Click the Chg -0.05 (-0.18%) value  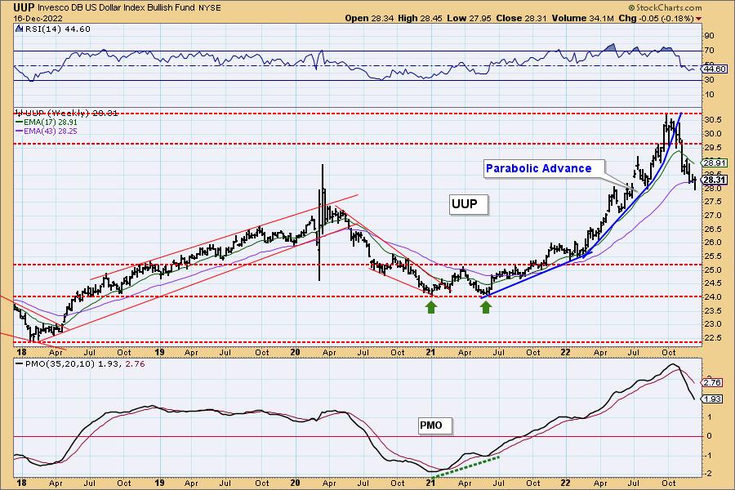(x=657, y=18)
